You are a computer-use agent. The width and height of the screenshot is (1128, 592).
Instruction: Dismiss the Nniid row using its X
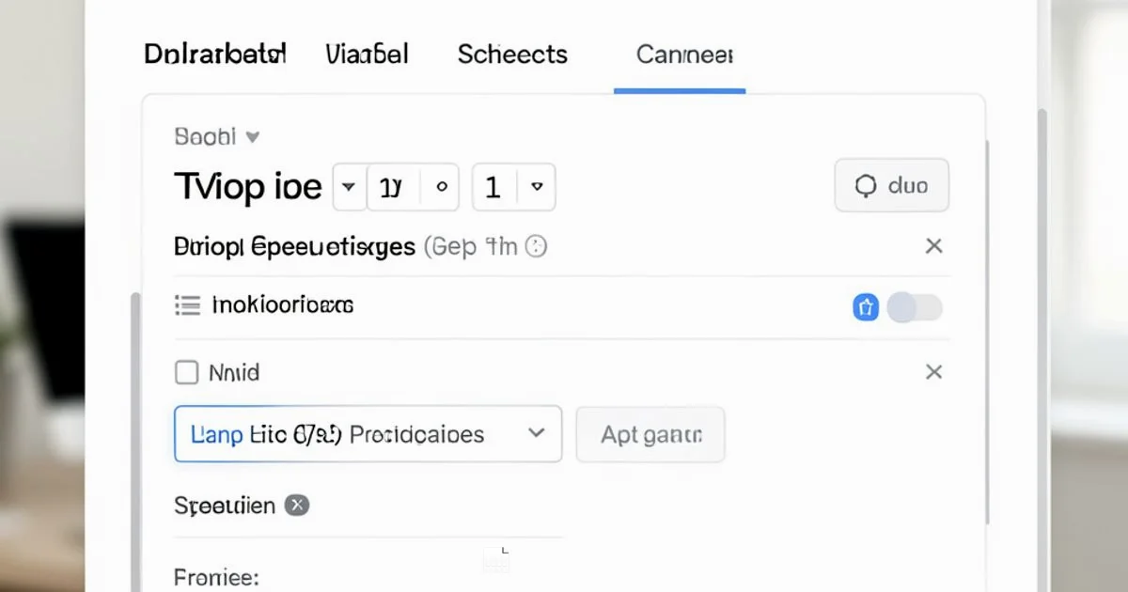tap(933, 372)
